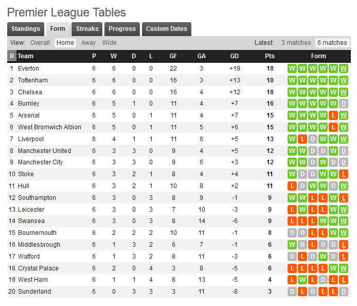This screenshot has width=357, height=306.
Task: Click West Ham's green W form badge
Action: [302, 280]
